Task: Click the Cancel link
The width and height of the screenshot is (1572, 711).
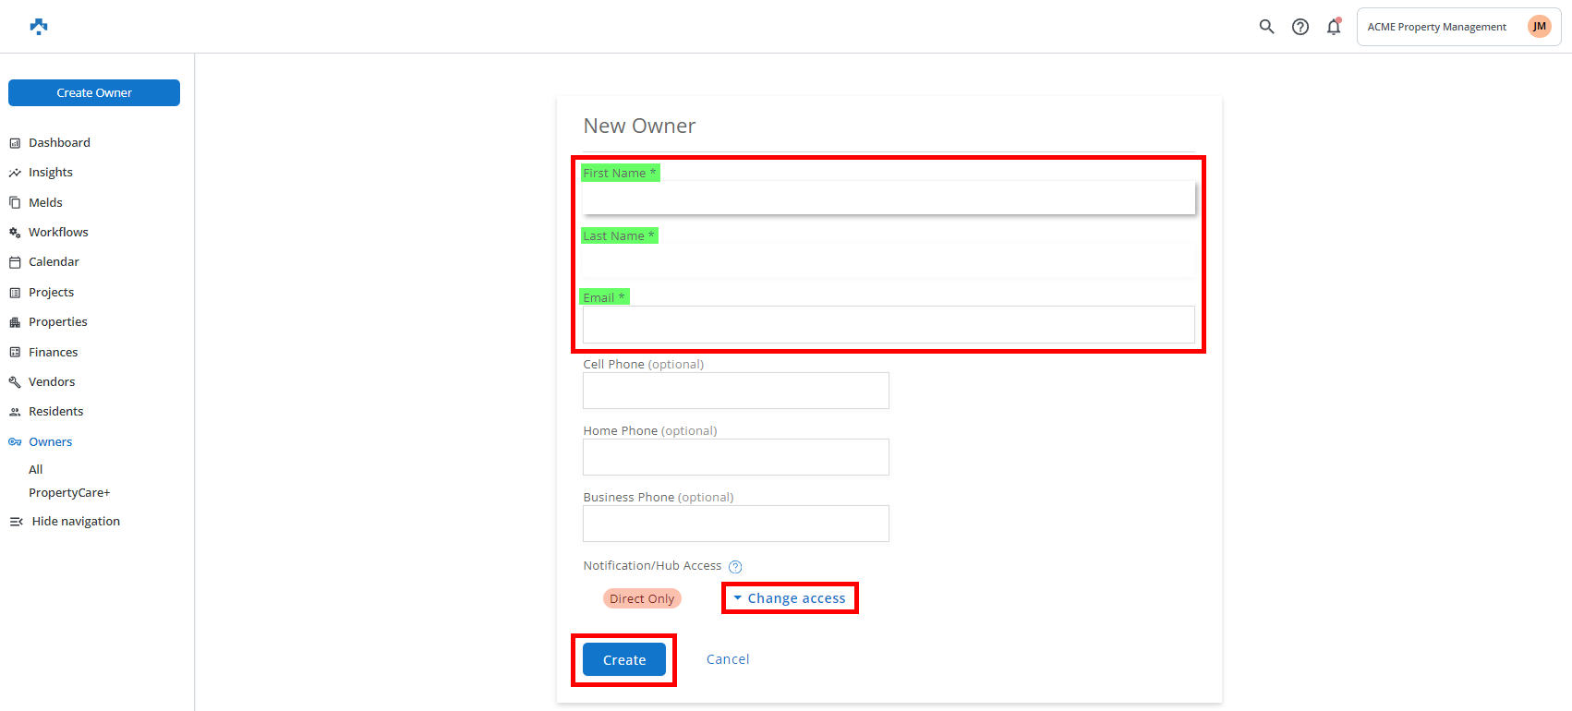Action: tap(728, 659)
